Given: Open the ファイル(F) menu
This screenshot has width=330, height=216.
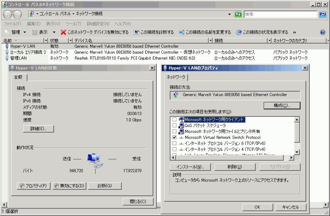Looking at the screenshot, I should [12, 24].
